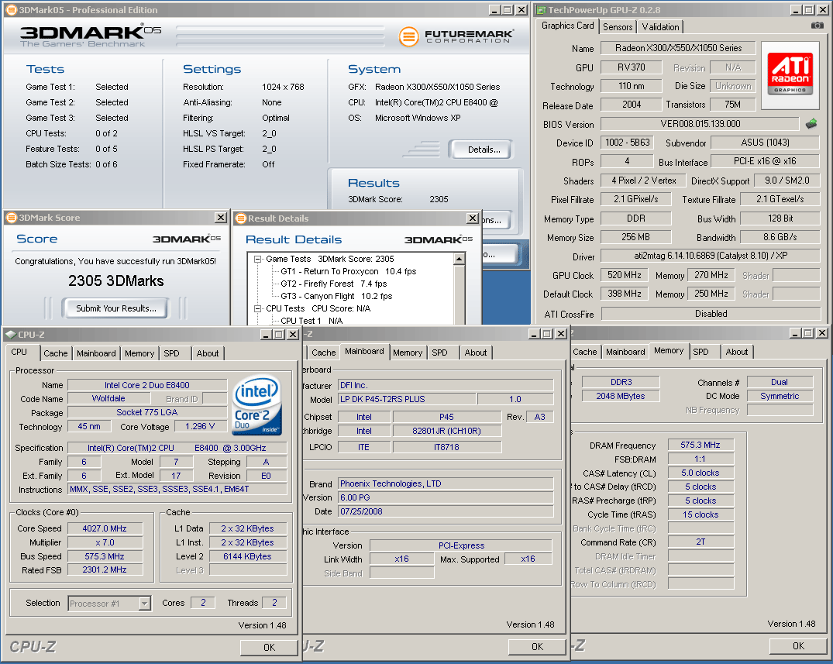Click the GPU-Z camera screenshot icon
This screenshot has height=664, width=833.
tap(817, 26)
